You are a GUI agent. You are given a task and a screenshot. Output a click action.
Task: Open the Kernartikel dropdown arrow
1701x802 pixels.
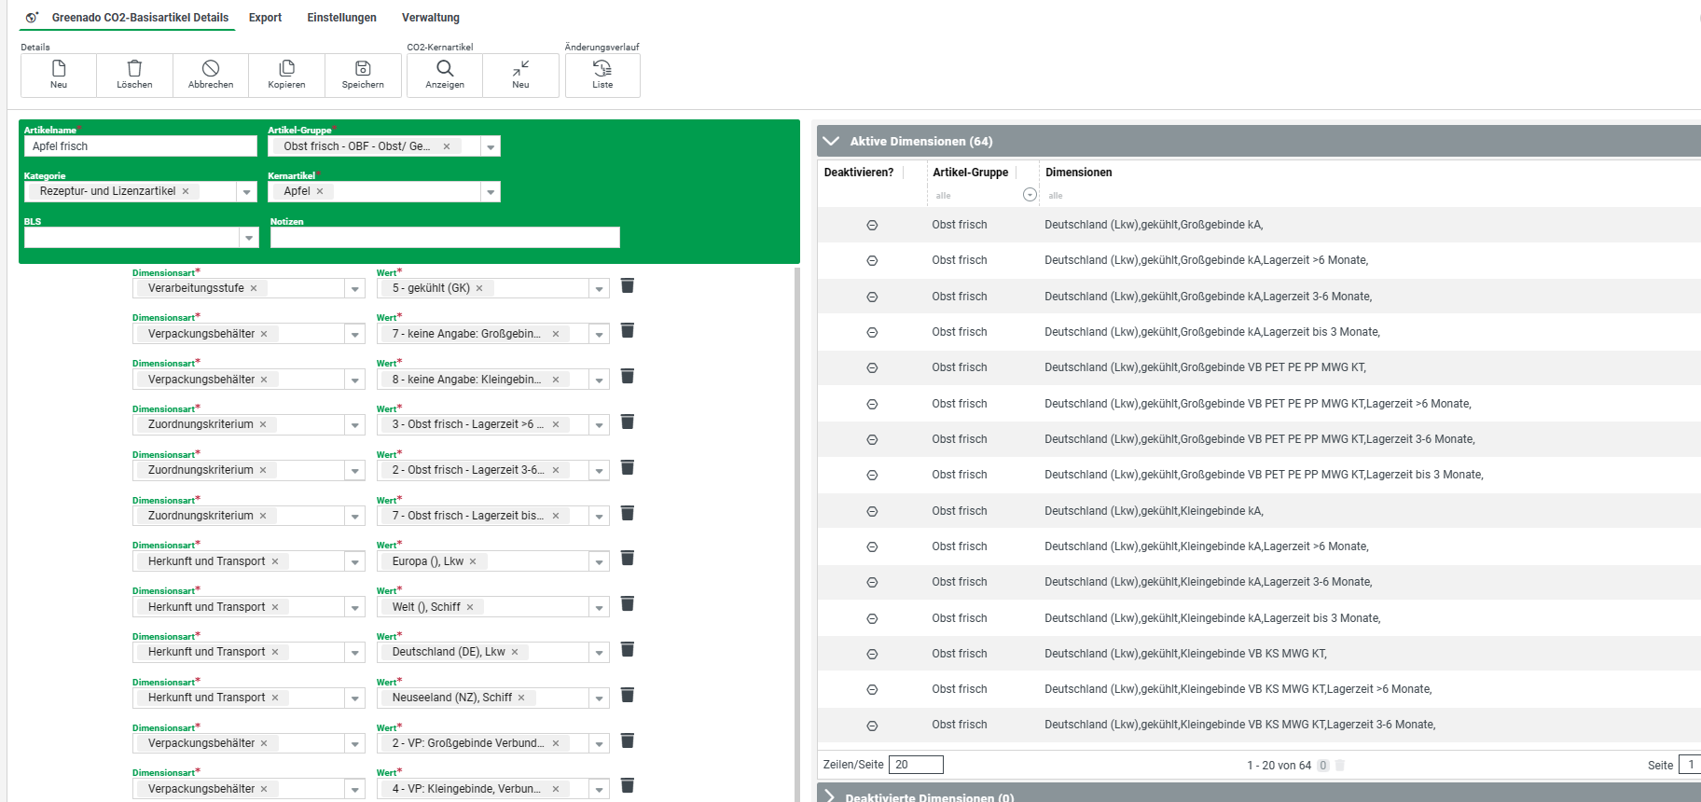point(491,191)
